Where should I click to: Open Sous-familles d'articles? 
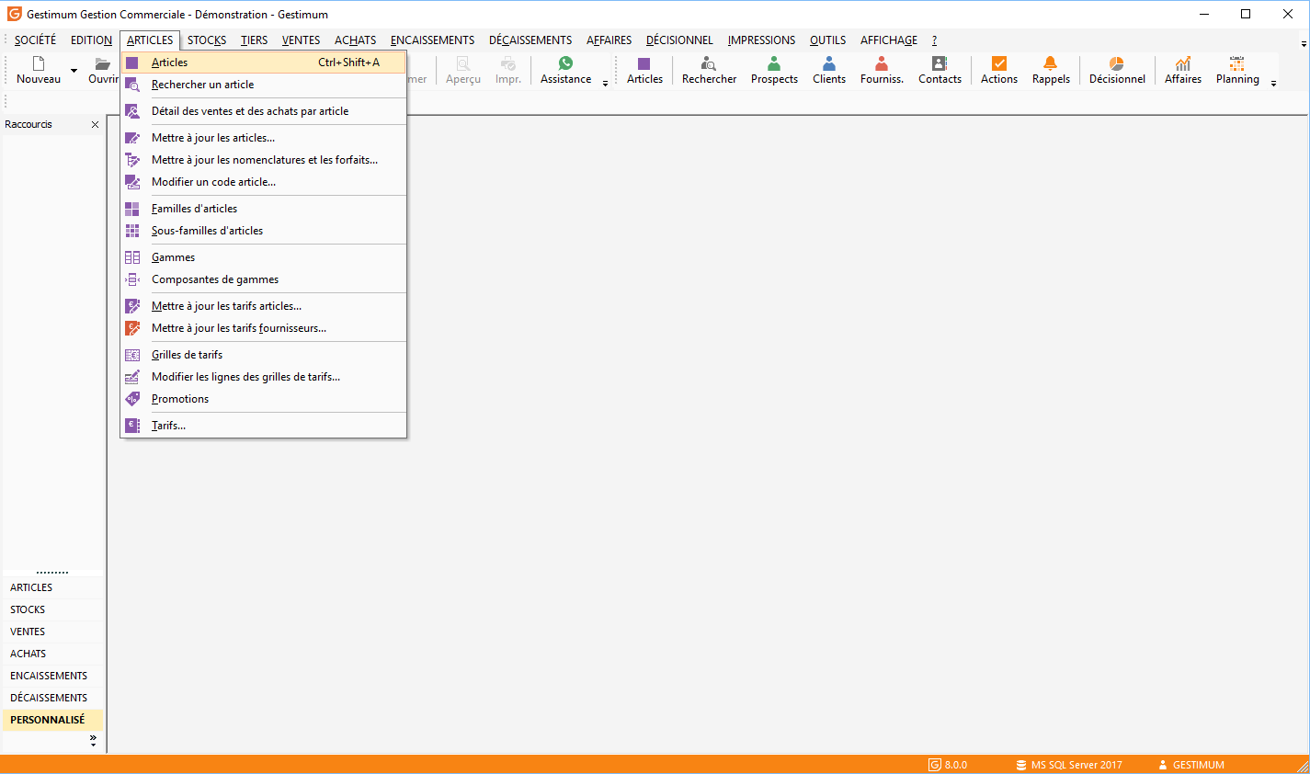(264, 231)
